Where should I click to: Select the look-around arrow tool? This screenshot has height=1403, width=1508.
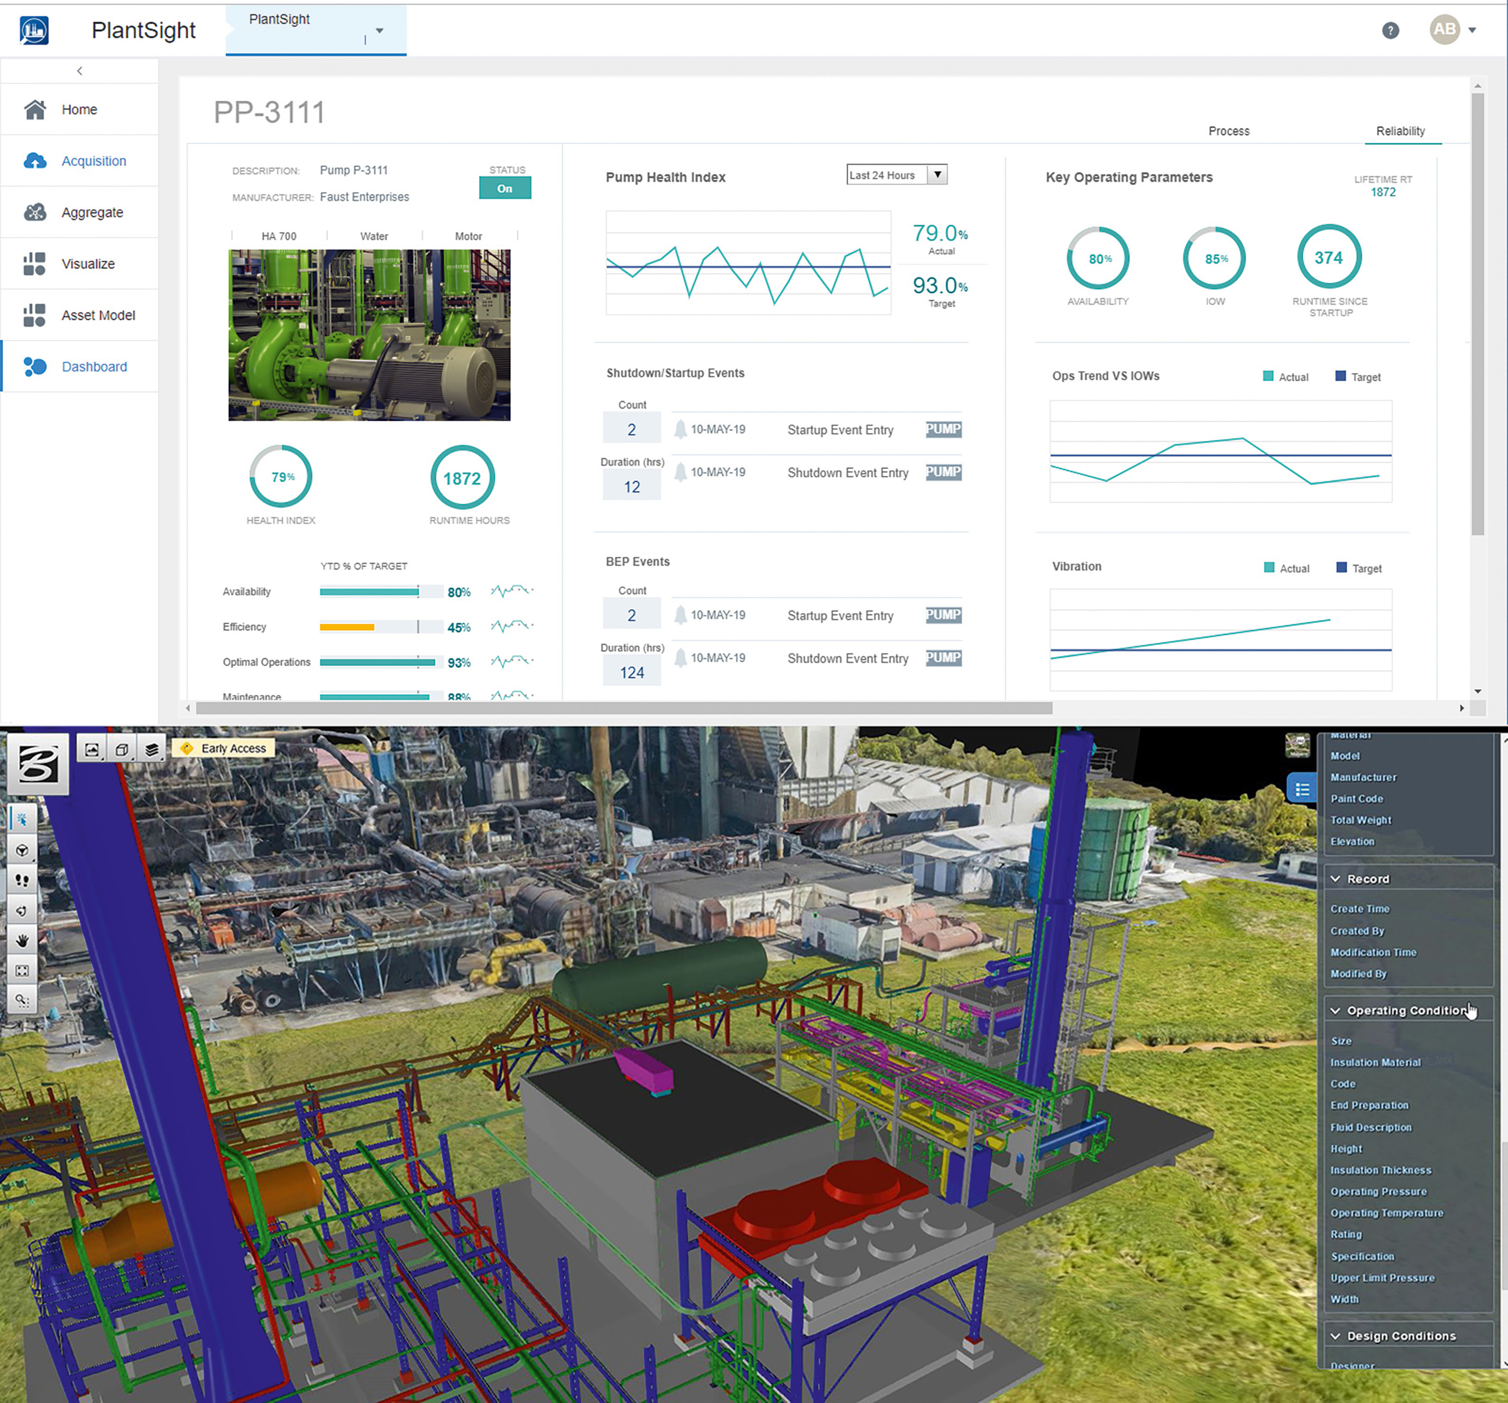point(22,910)
